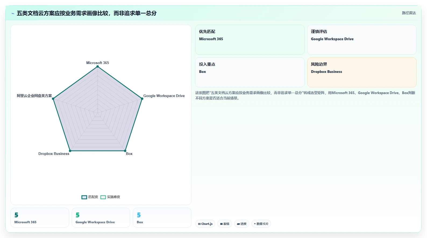Open the 优先匹配 Microsoft 365 card
The image size is (427, 238).
pyautogui.click(x=250, y=40)
